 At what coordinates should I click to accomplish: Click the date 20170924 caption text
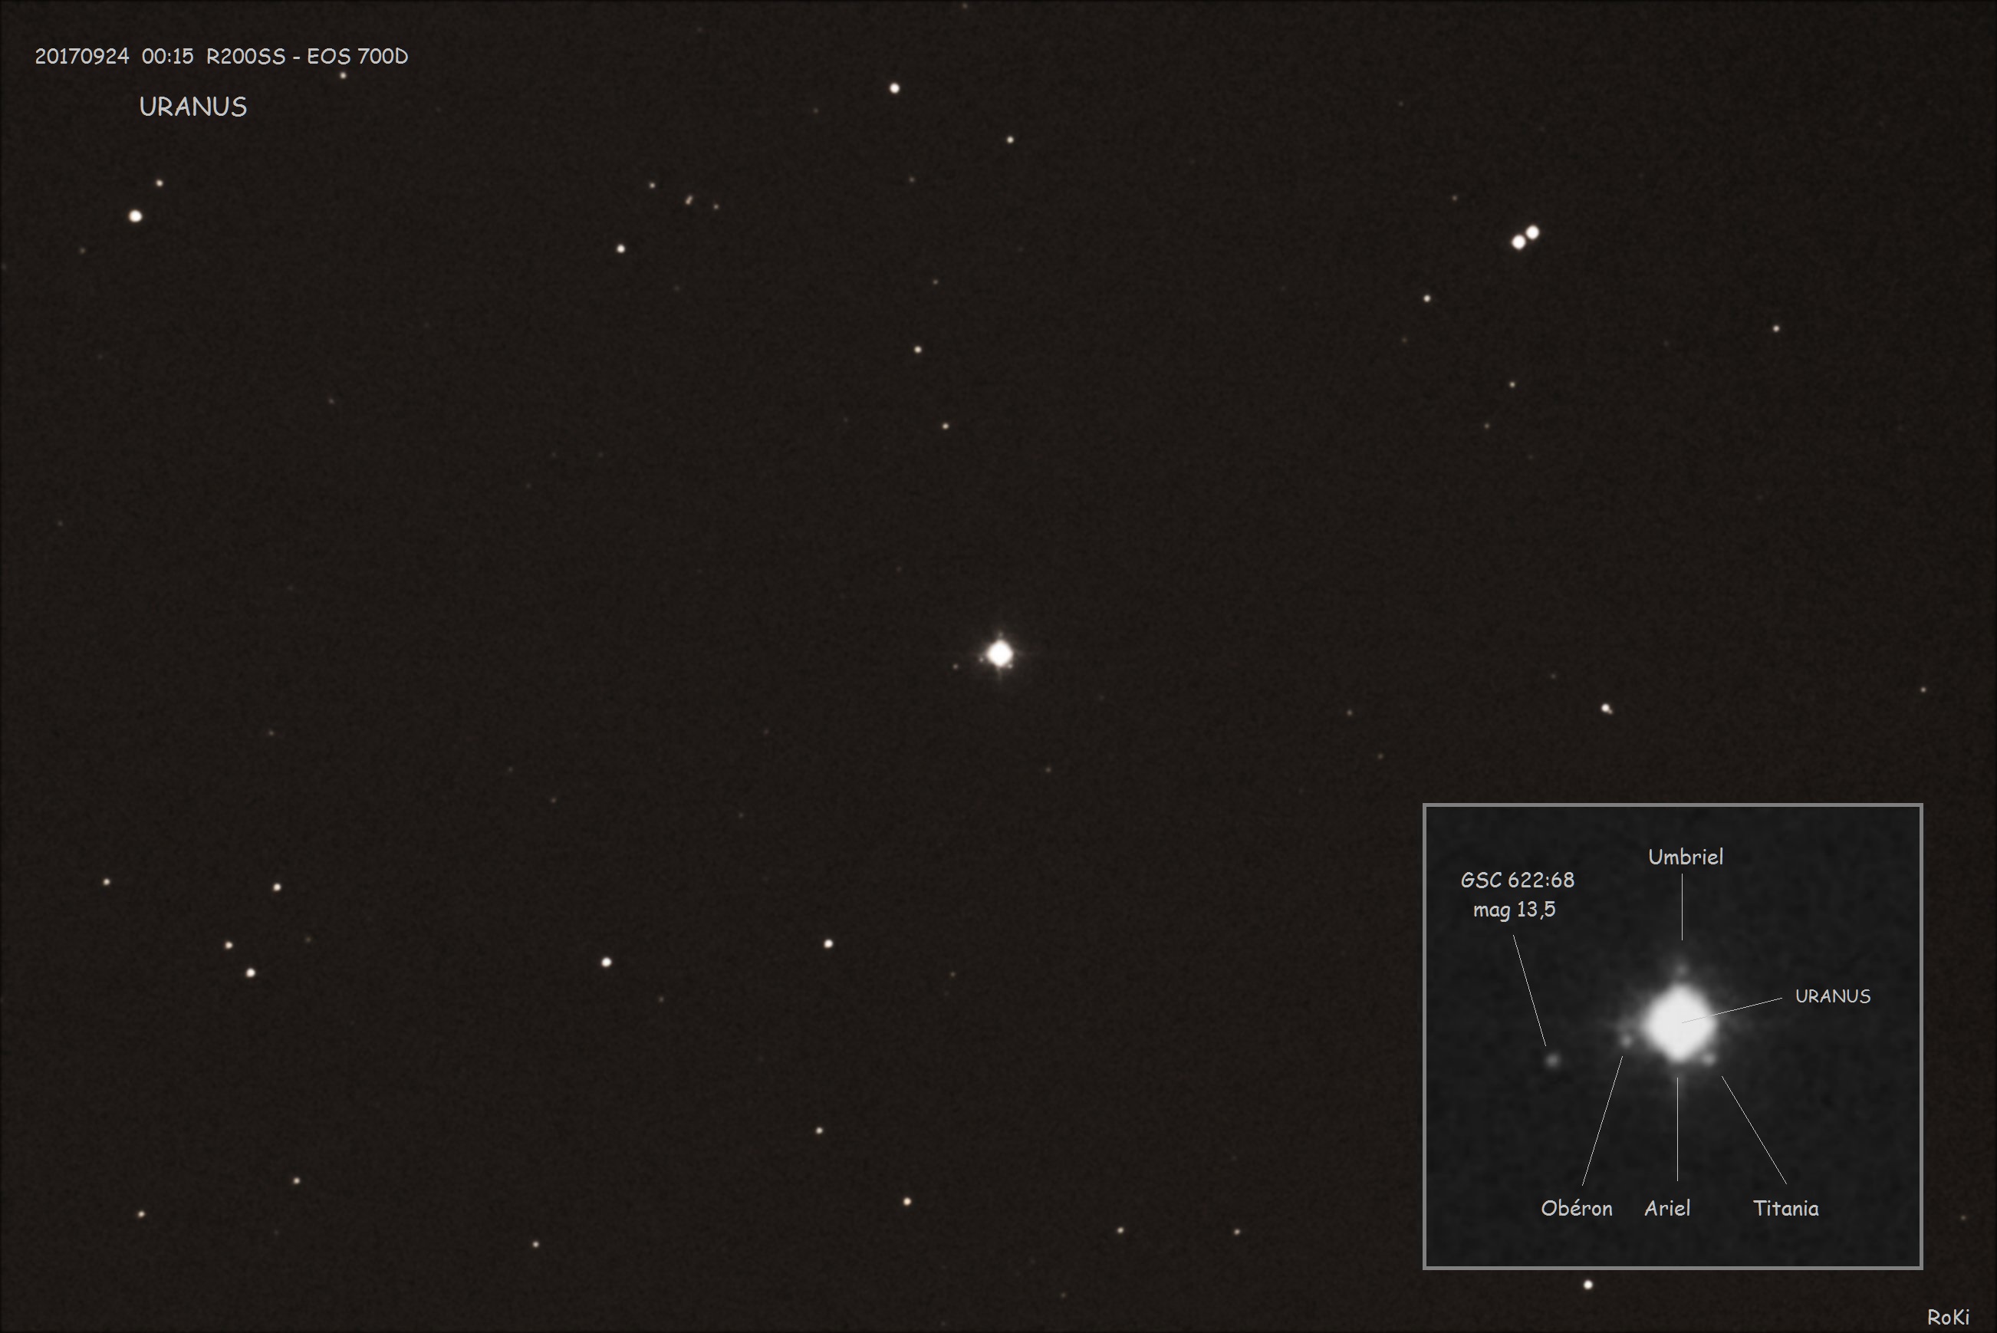(x=81, y=56)
